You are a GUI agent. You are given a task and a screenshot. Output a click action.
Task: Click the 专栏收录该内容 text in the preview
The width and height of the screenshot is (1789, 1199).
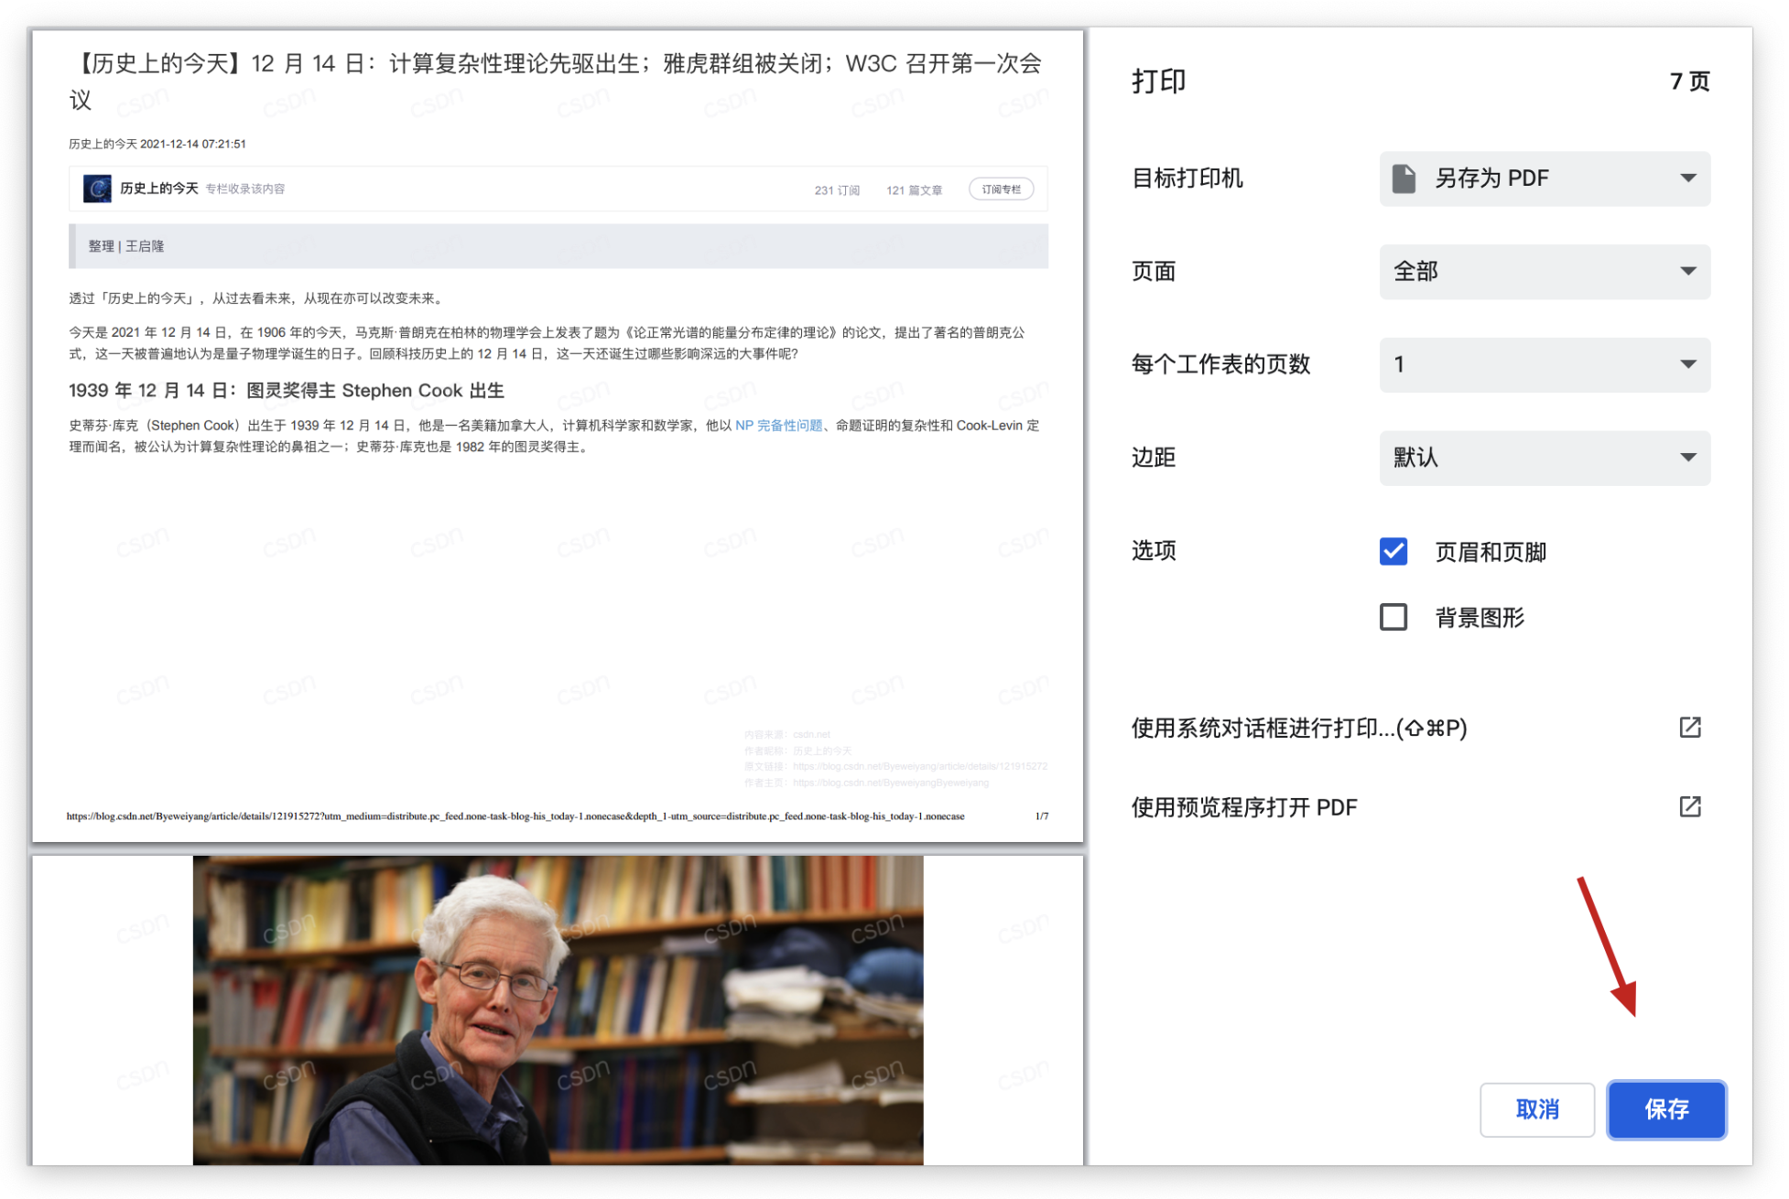(x=244, y=189)
